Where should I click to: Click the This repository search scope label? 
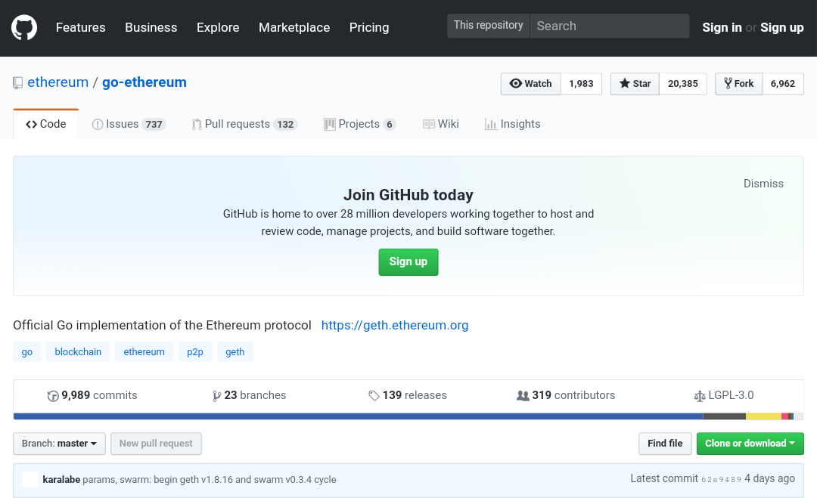point(488,26)
